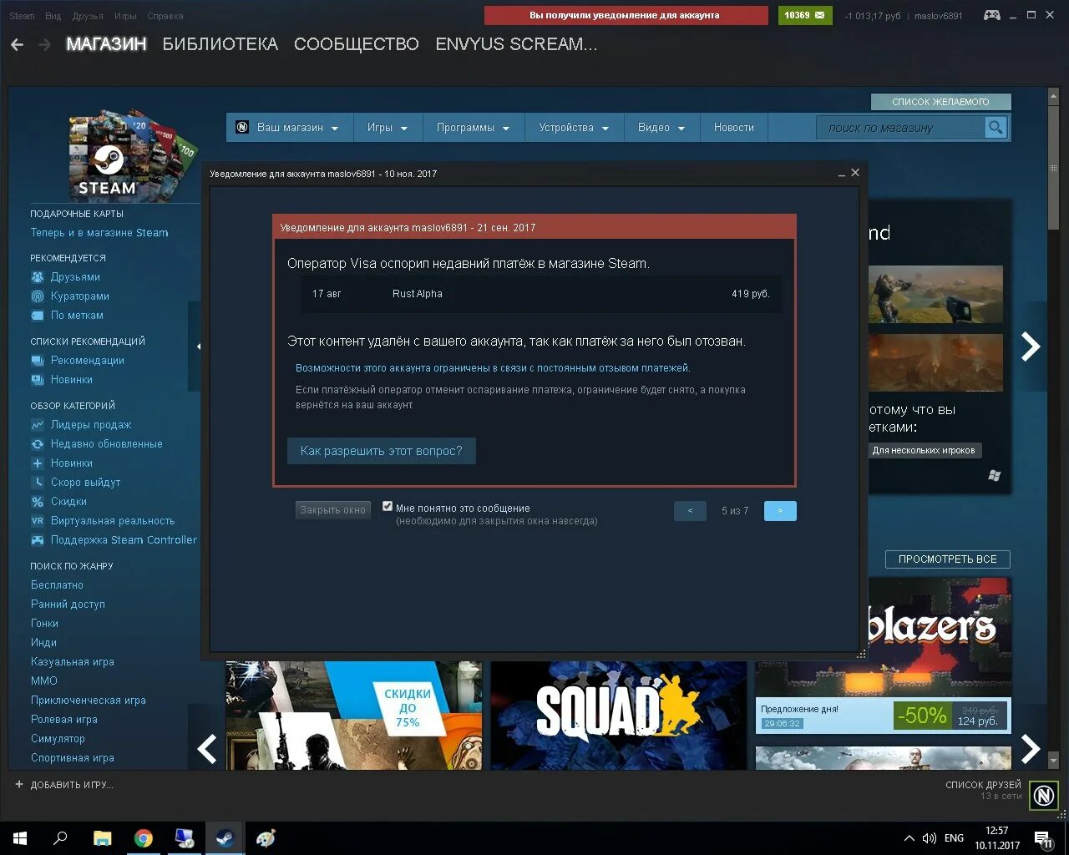Open recommendations by Curators icon
The image size is (1069, 855).
click(x=38, y=296)
